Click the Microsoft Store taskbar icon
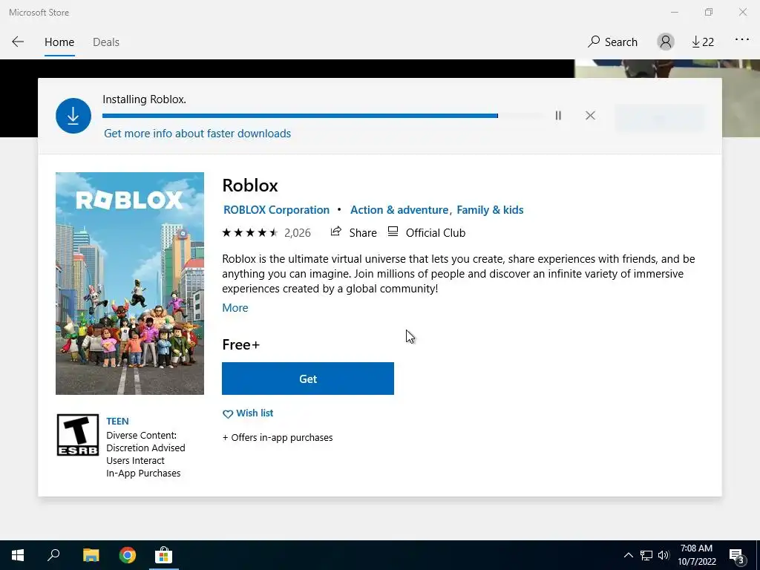The image size is (760, 570). coord(164,555)
